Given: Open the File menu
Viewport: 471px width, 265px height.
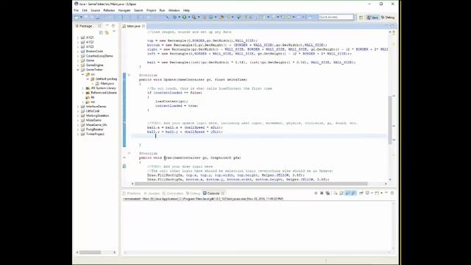Looking at the screenshot, I should 77,10.
